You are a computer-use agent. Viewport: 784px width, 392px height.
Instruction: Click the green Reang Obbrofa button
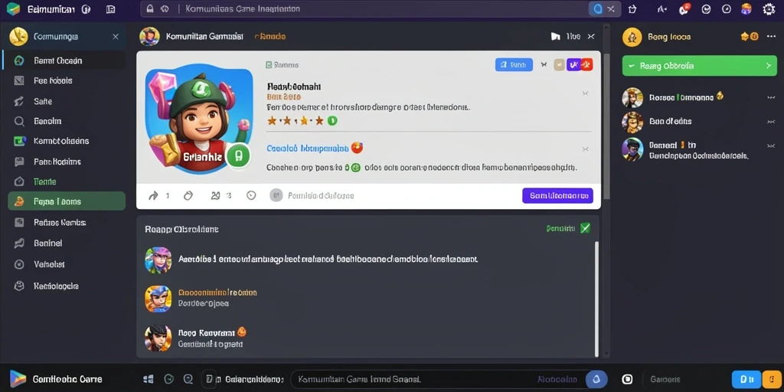click(x=700, y=66)
